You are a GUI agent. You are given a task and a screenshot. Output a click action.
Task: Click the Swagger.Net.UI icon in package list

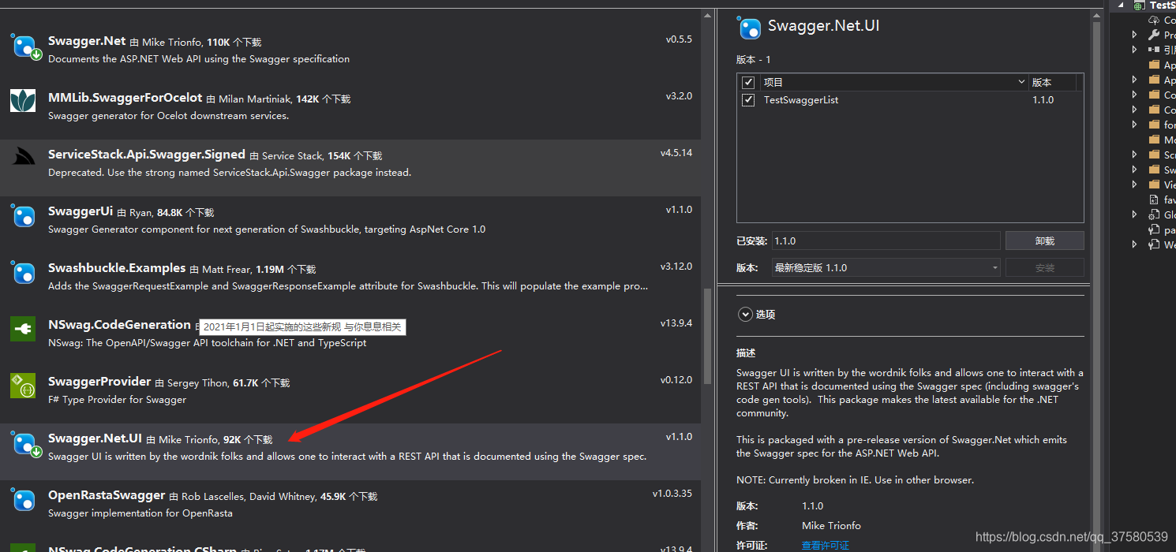click(24, 443)
